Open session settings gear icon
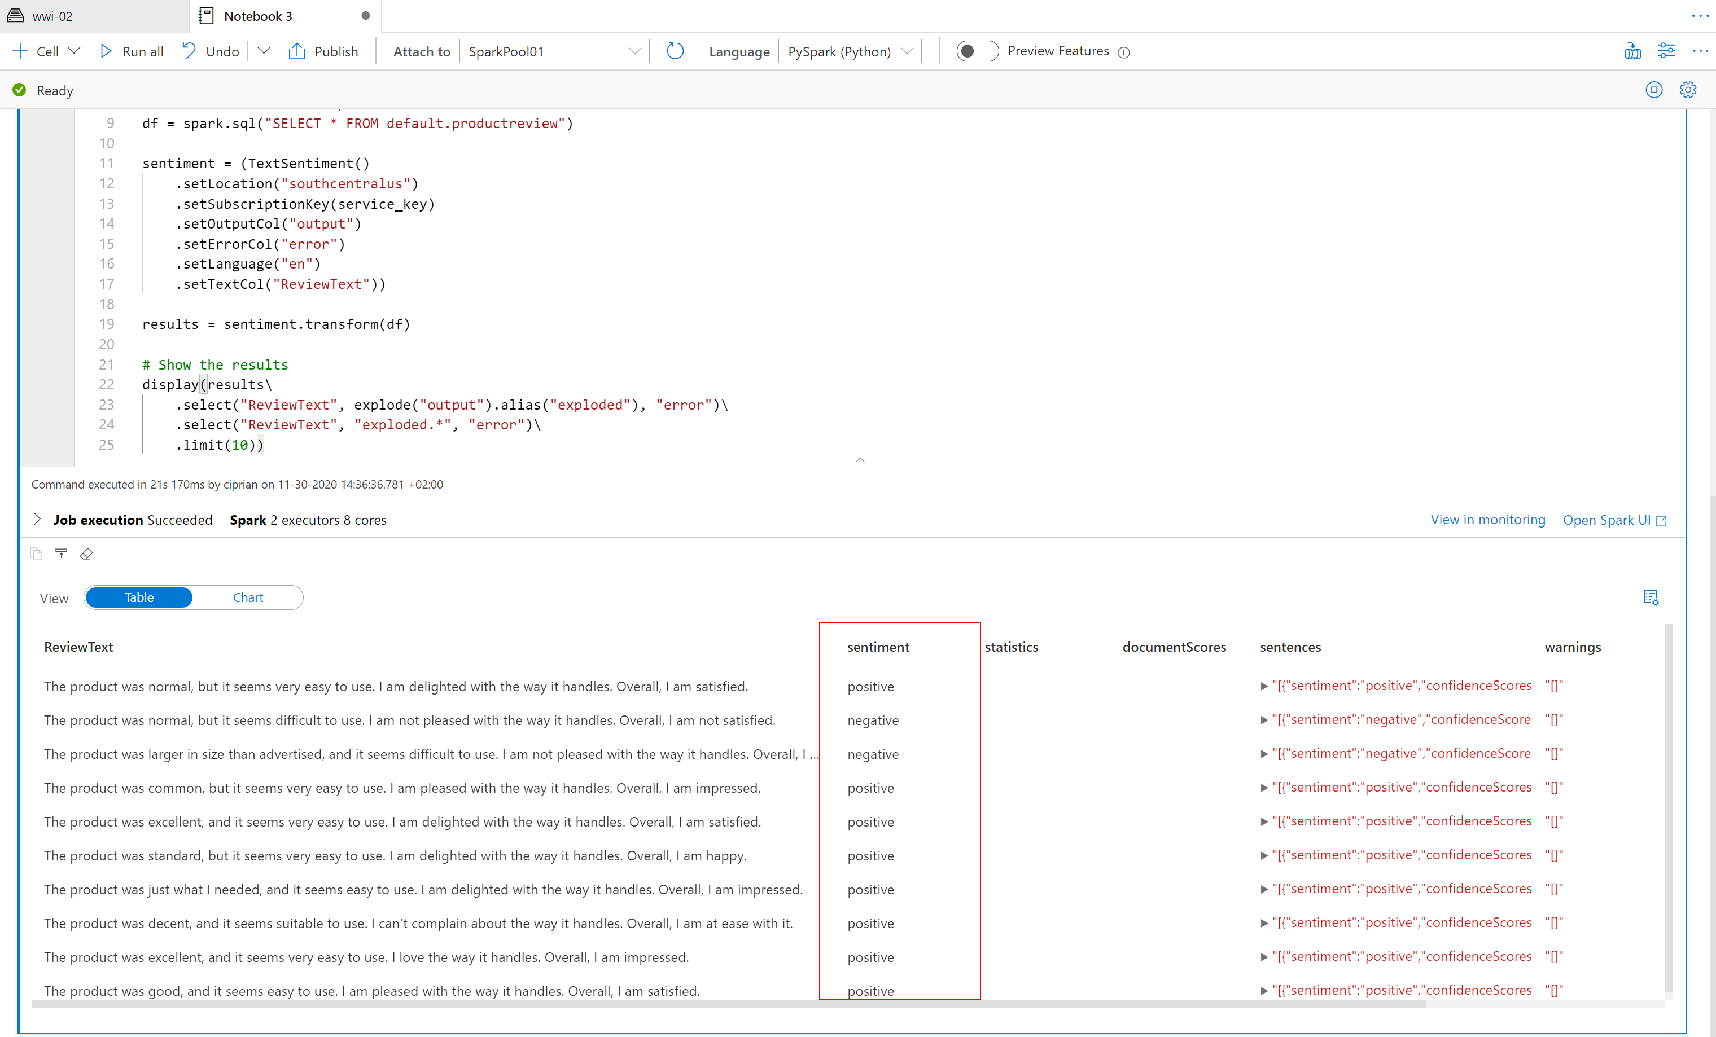Image resolution: width=1716 pixels, height=1037 pixels. [1688, 90]
